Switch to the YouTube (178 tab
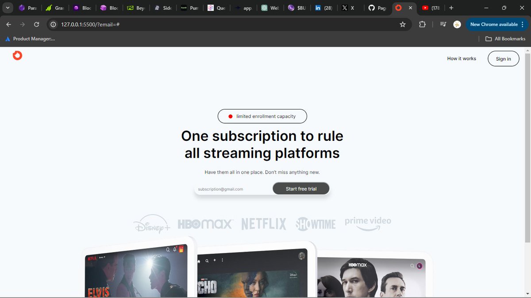 [431, 8]
